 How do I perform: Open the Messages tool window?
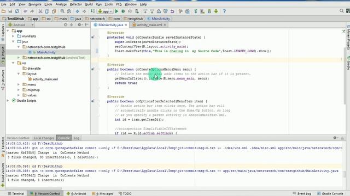(x=103, y=194)
